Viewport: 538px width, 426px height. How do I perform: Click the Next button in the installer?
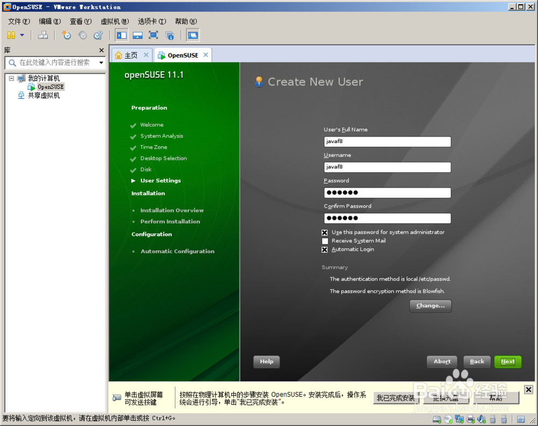point(508,361)
